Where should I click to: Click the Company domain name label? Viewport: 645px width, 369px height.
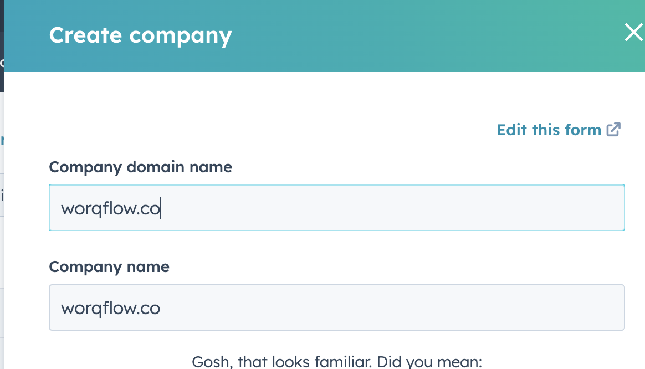(140, 167)
